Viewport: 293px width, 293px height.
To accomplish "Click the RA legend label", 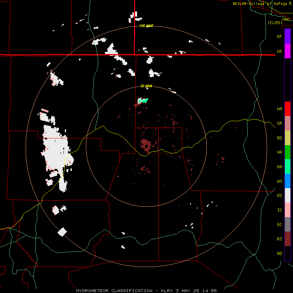I will click(279, 167).
